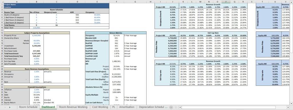293x110 pixels.
Task: Click NPV value 1,486,561
Action: coord(116,61)
